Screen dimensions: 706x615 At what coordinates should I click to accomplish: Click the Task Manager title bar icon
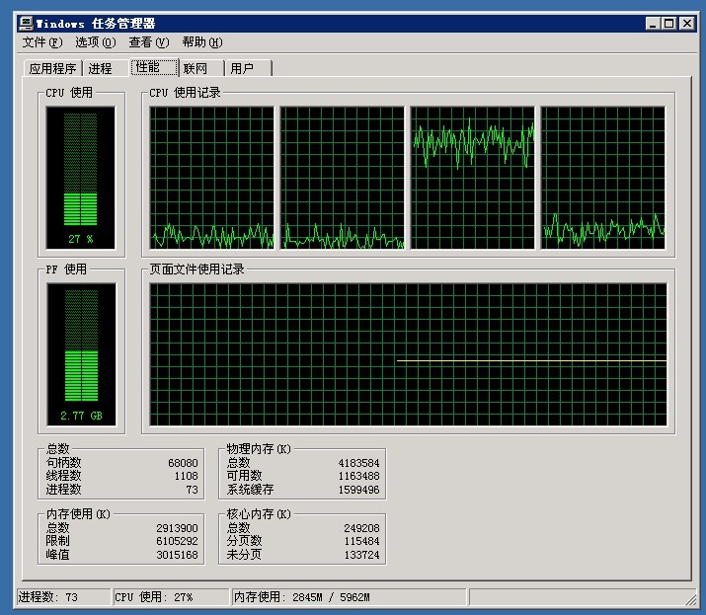tap(26, 24)
